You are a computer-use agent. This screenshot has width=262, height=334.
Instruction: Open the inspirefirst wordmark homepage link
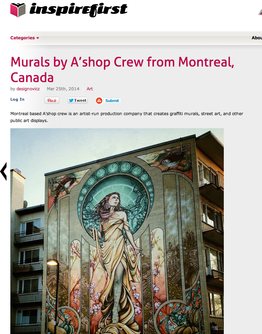click(78, 10)
